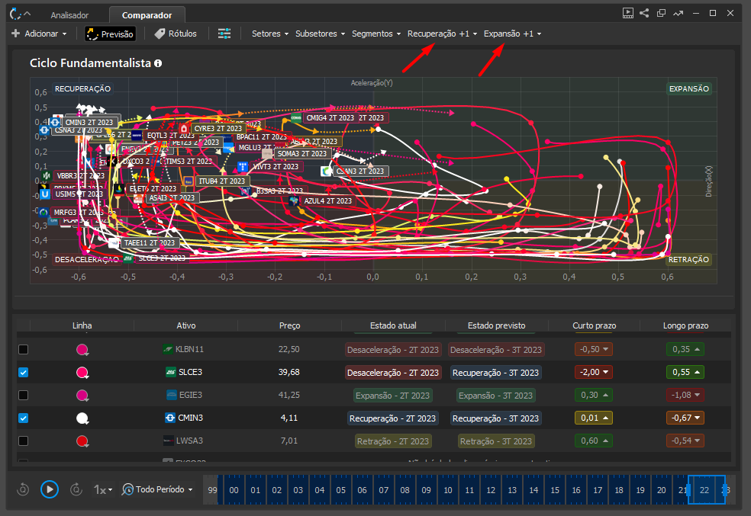Toggle the Previsão forecast button
The width and height of the screenshot is (751, 516).
point(110,34)
